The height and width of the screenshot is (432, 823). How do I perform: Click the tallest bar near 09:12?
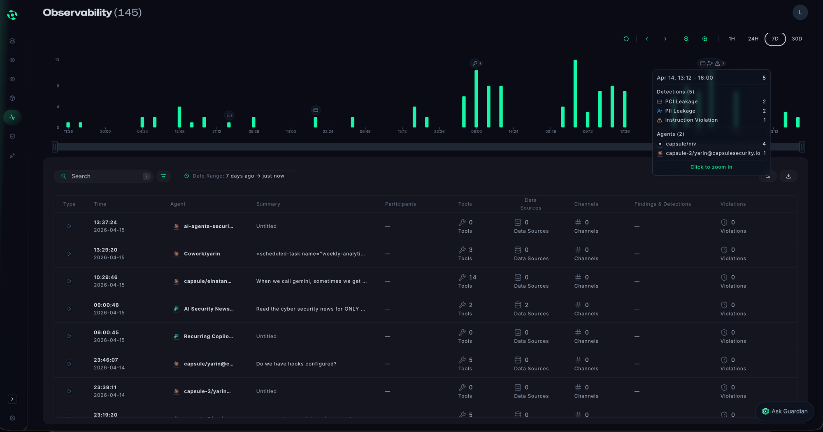pos(575,93)
